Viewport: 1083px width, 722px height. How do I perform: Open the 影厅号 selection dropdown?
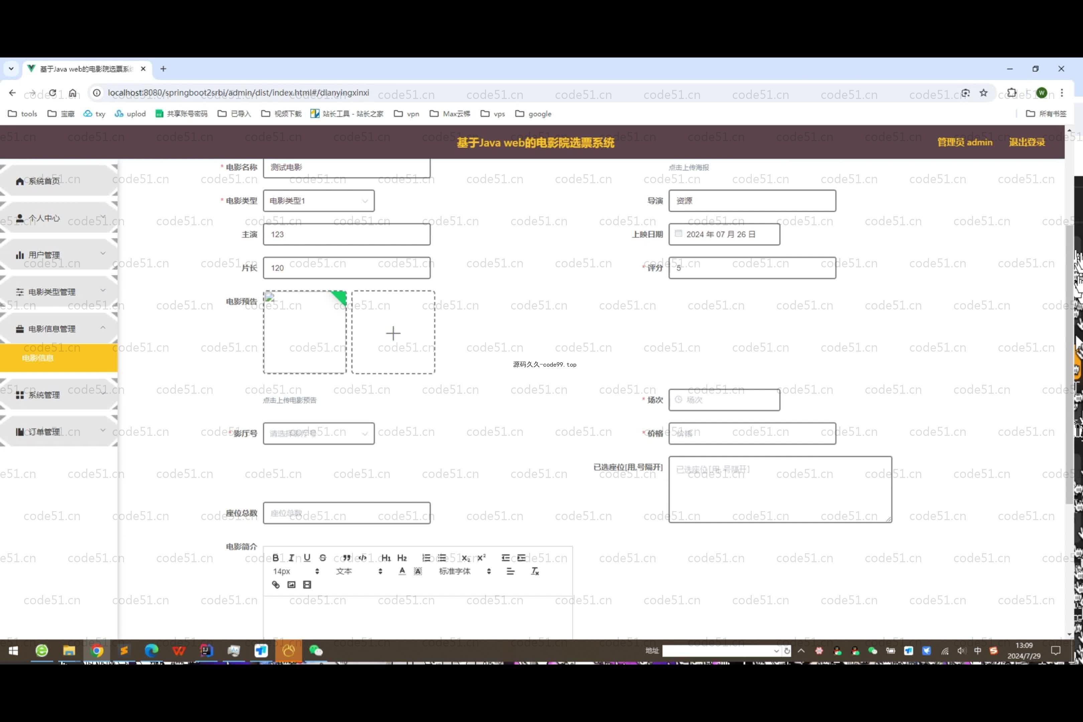[319, 433]
